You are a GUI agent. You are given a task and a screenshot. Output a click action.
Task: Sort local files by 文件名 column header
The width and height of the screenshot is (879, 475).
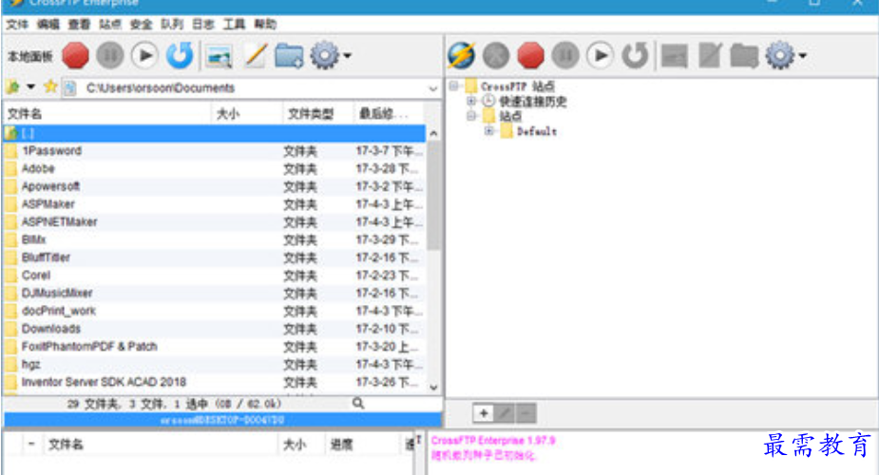coord(107,114)
